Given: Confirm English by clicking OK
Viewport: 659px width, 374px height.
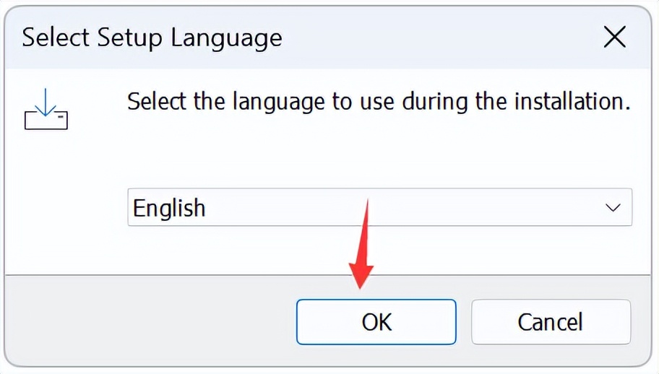Looking at the screenshot, I should pos(376,321).
